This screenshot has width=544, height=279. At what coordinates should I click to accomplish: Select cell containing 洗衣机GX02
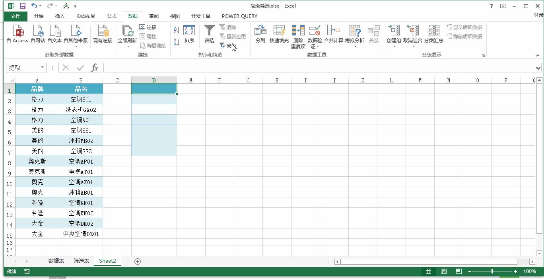[81, 109]
